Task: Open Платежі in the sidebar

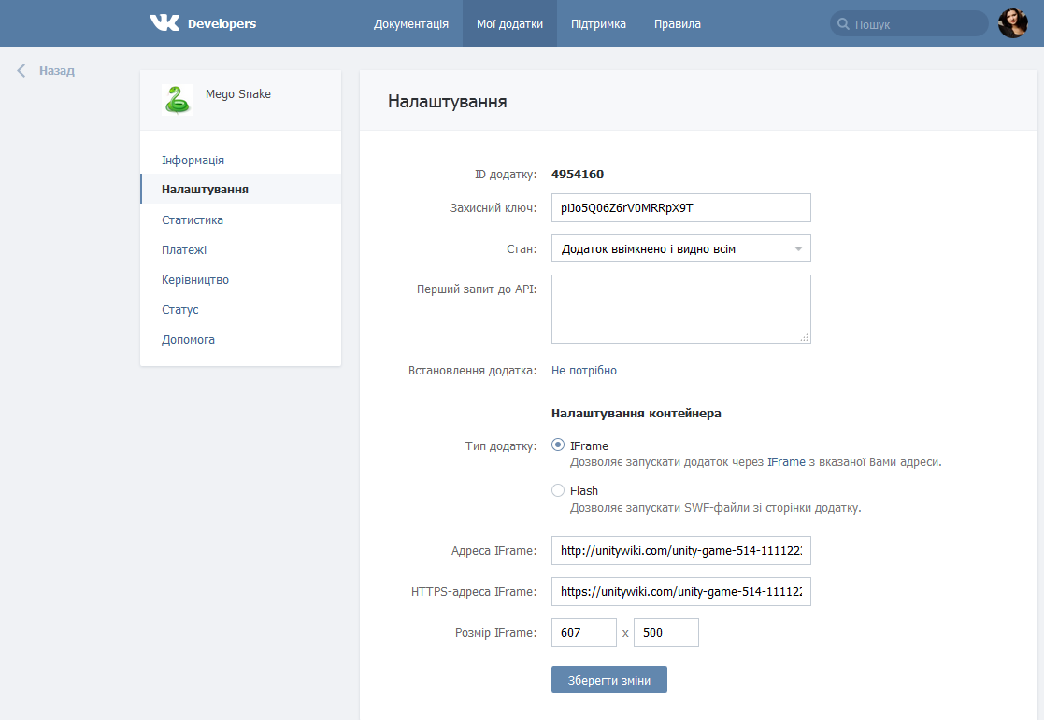Action: [184, 250]
